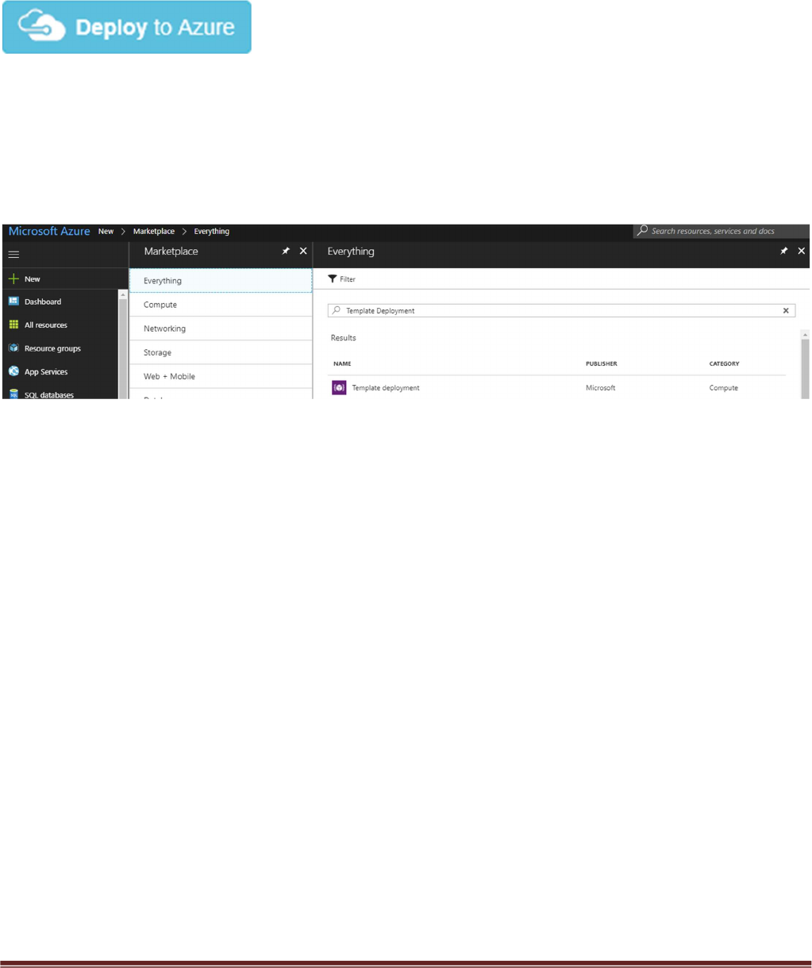
Task: Click the green plus New icon
Action: tap(13, 279)
